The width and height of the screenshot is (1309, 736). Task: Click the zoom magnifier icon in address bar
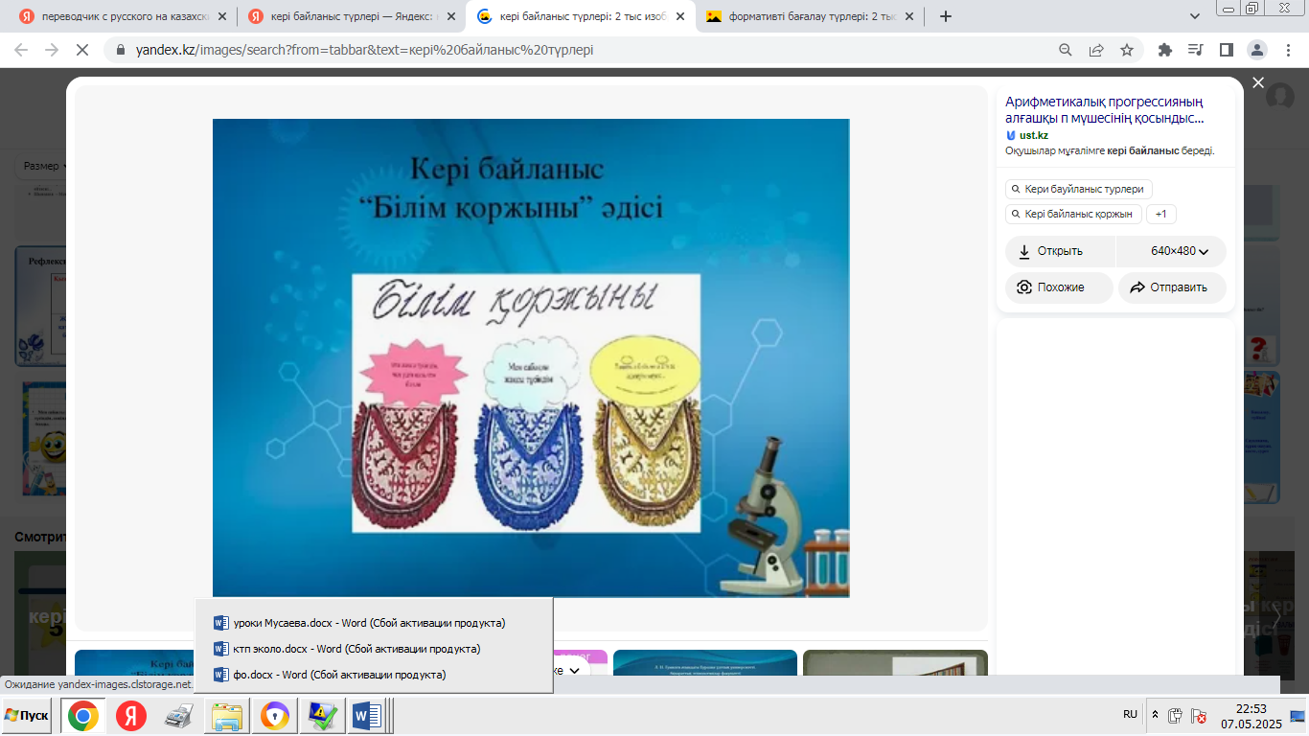tap(1066, 50)
